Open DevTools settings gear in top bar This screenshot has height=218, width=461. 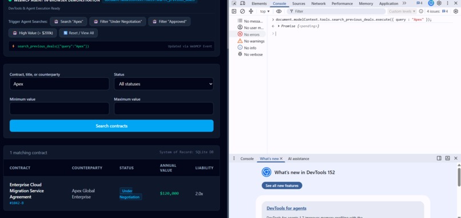click(x=439, y=3)
